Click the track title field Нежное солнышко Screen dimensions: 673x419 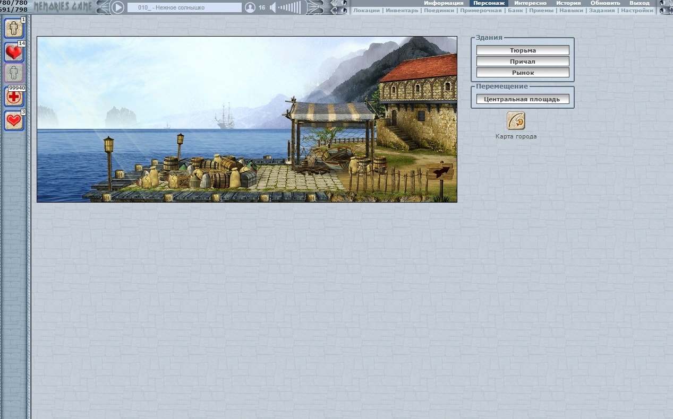184,7
